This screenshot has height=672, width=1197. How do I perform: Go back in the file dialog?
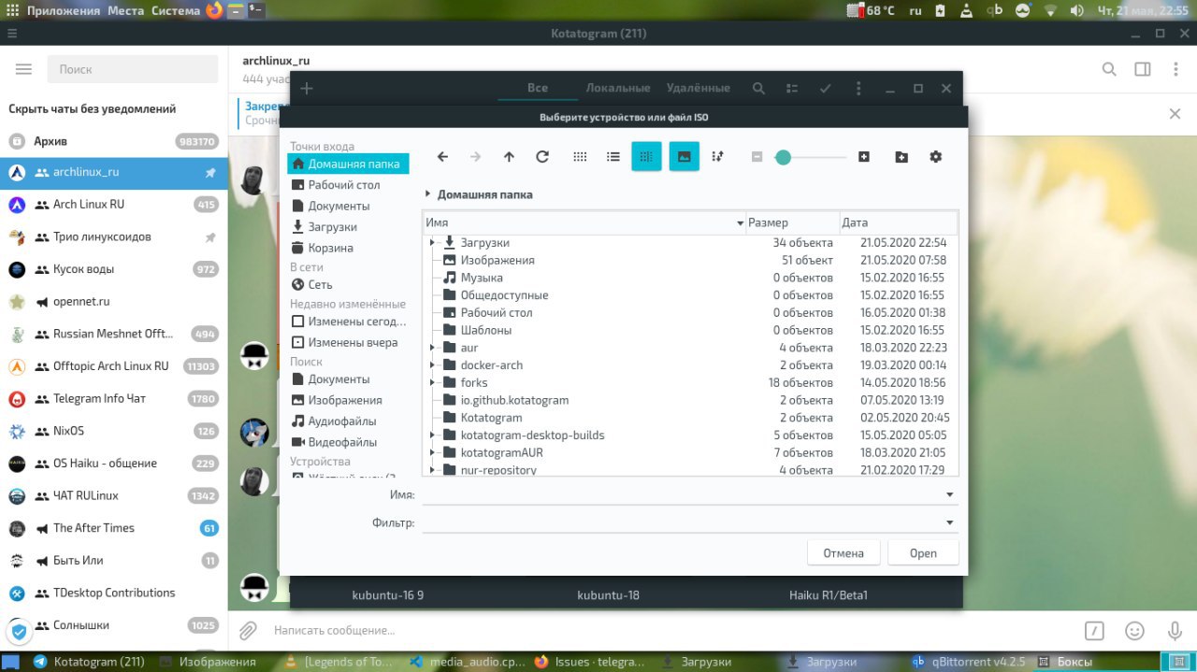(x=442, y=157)
